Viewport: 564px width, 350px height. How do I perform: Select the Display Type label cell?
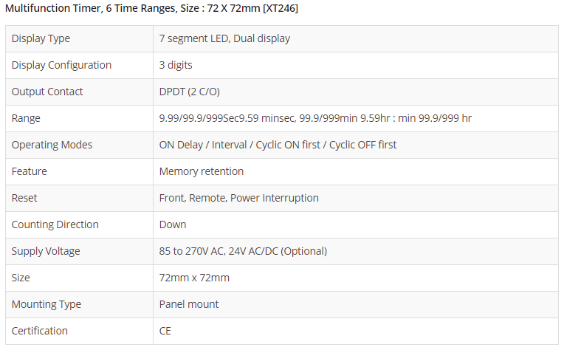coord(41,38)
